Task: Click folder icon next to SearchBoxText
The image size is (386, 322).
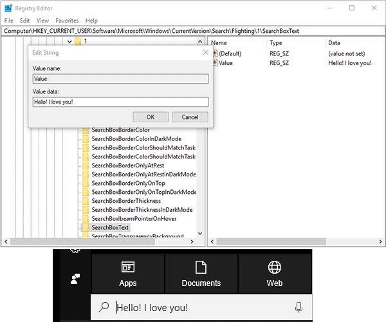Action: point(86,227)
